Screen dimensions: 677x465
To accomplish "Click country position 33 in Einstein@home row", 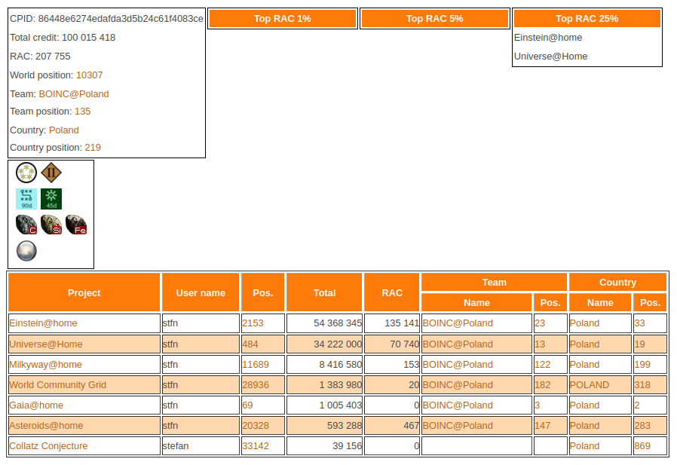I will 639,323.
